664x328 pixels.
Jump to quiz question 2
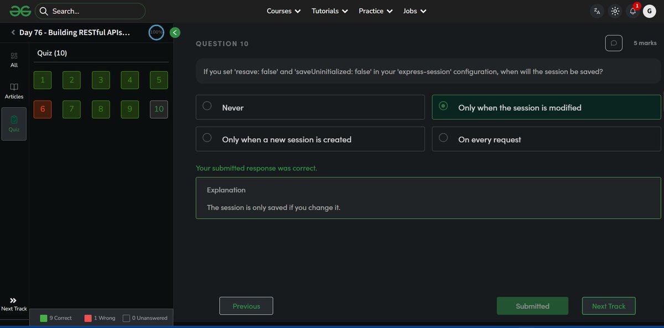[x=72, y=80]
